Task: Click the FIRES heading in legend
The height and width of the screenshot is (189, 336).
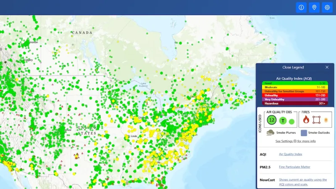Action: coord(305,112)
